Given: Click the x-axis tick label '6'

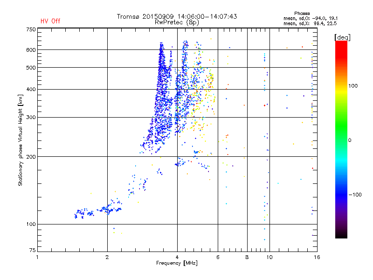Looking at the screenshot, I should pos(218,257).
